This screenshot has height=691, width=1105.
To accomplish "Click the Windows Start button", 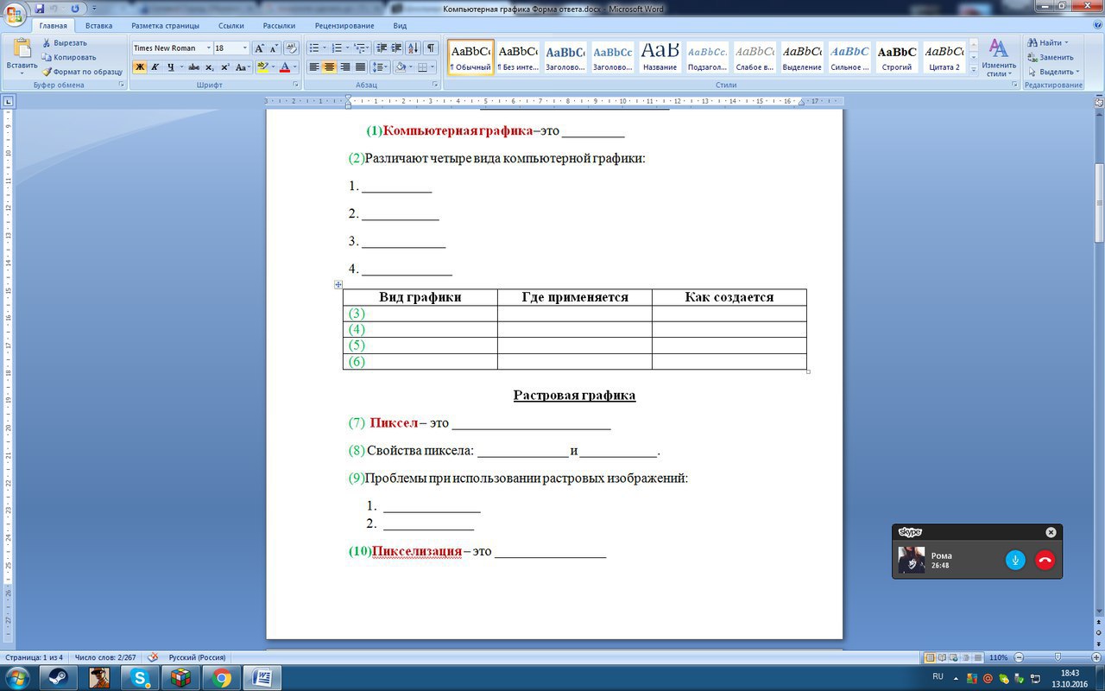I will pyautogui.click(x=17, y=677).
